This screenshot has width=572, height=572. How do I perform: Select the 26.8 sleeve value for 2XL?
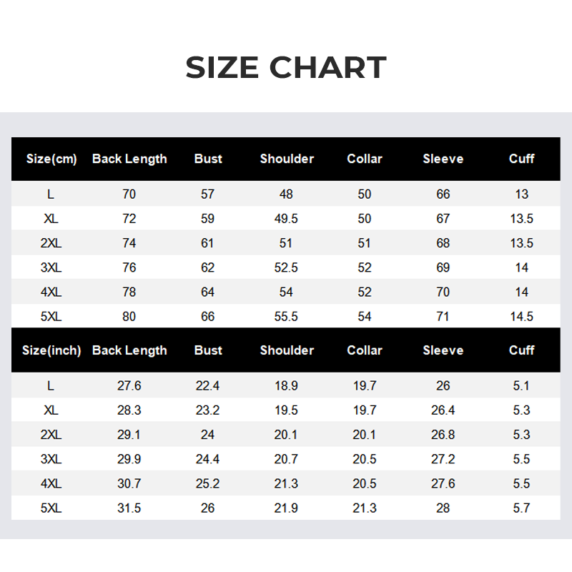coord(443,435)
